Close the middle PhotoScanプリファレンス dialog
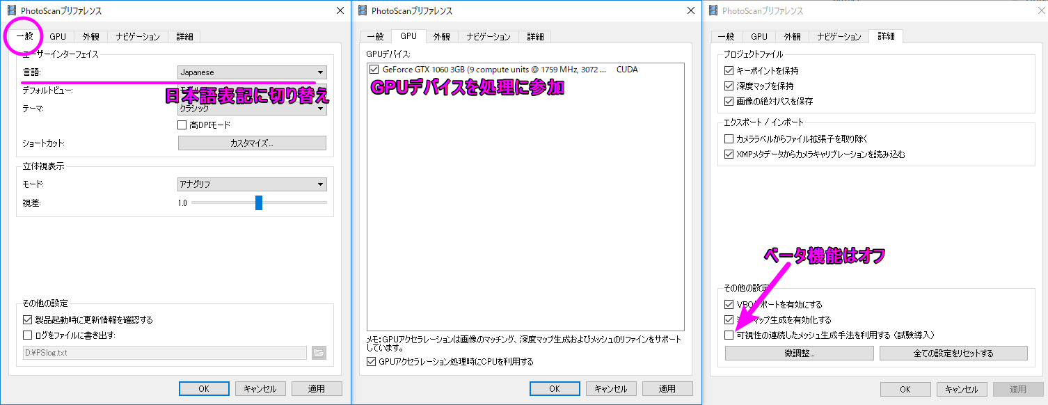Viewport: 1048px width, 405px height. pyautogui.click(x=690, y=10)
